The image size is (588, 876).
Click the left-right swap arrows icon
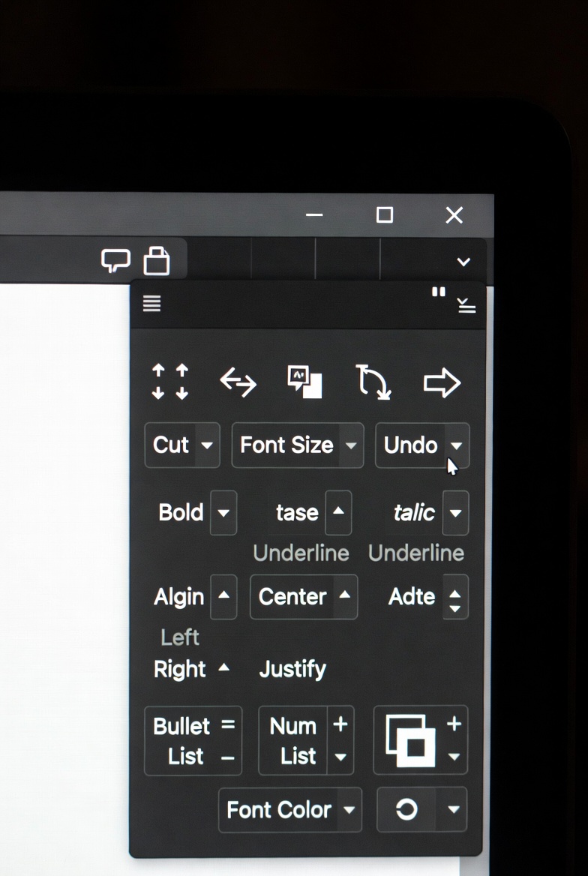coord(238,382)
